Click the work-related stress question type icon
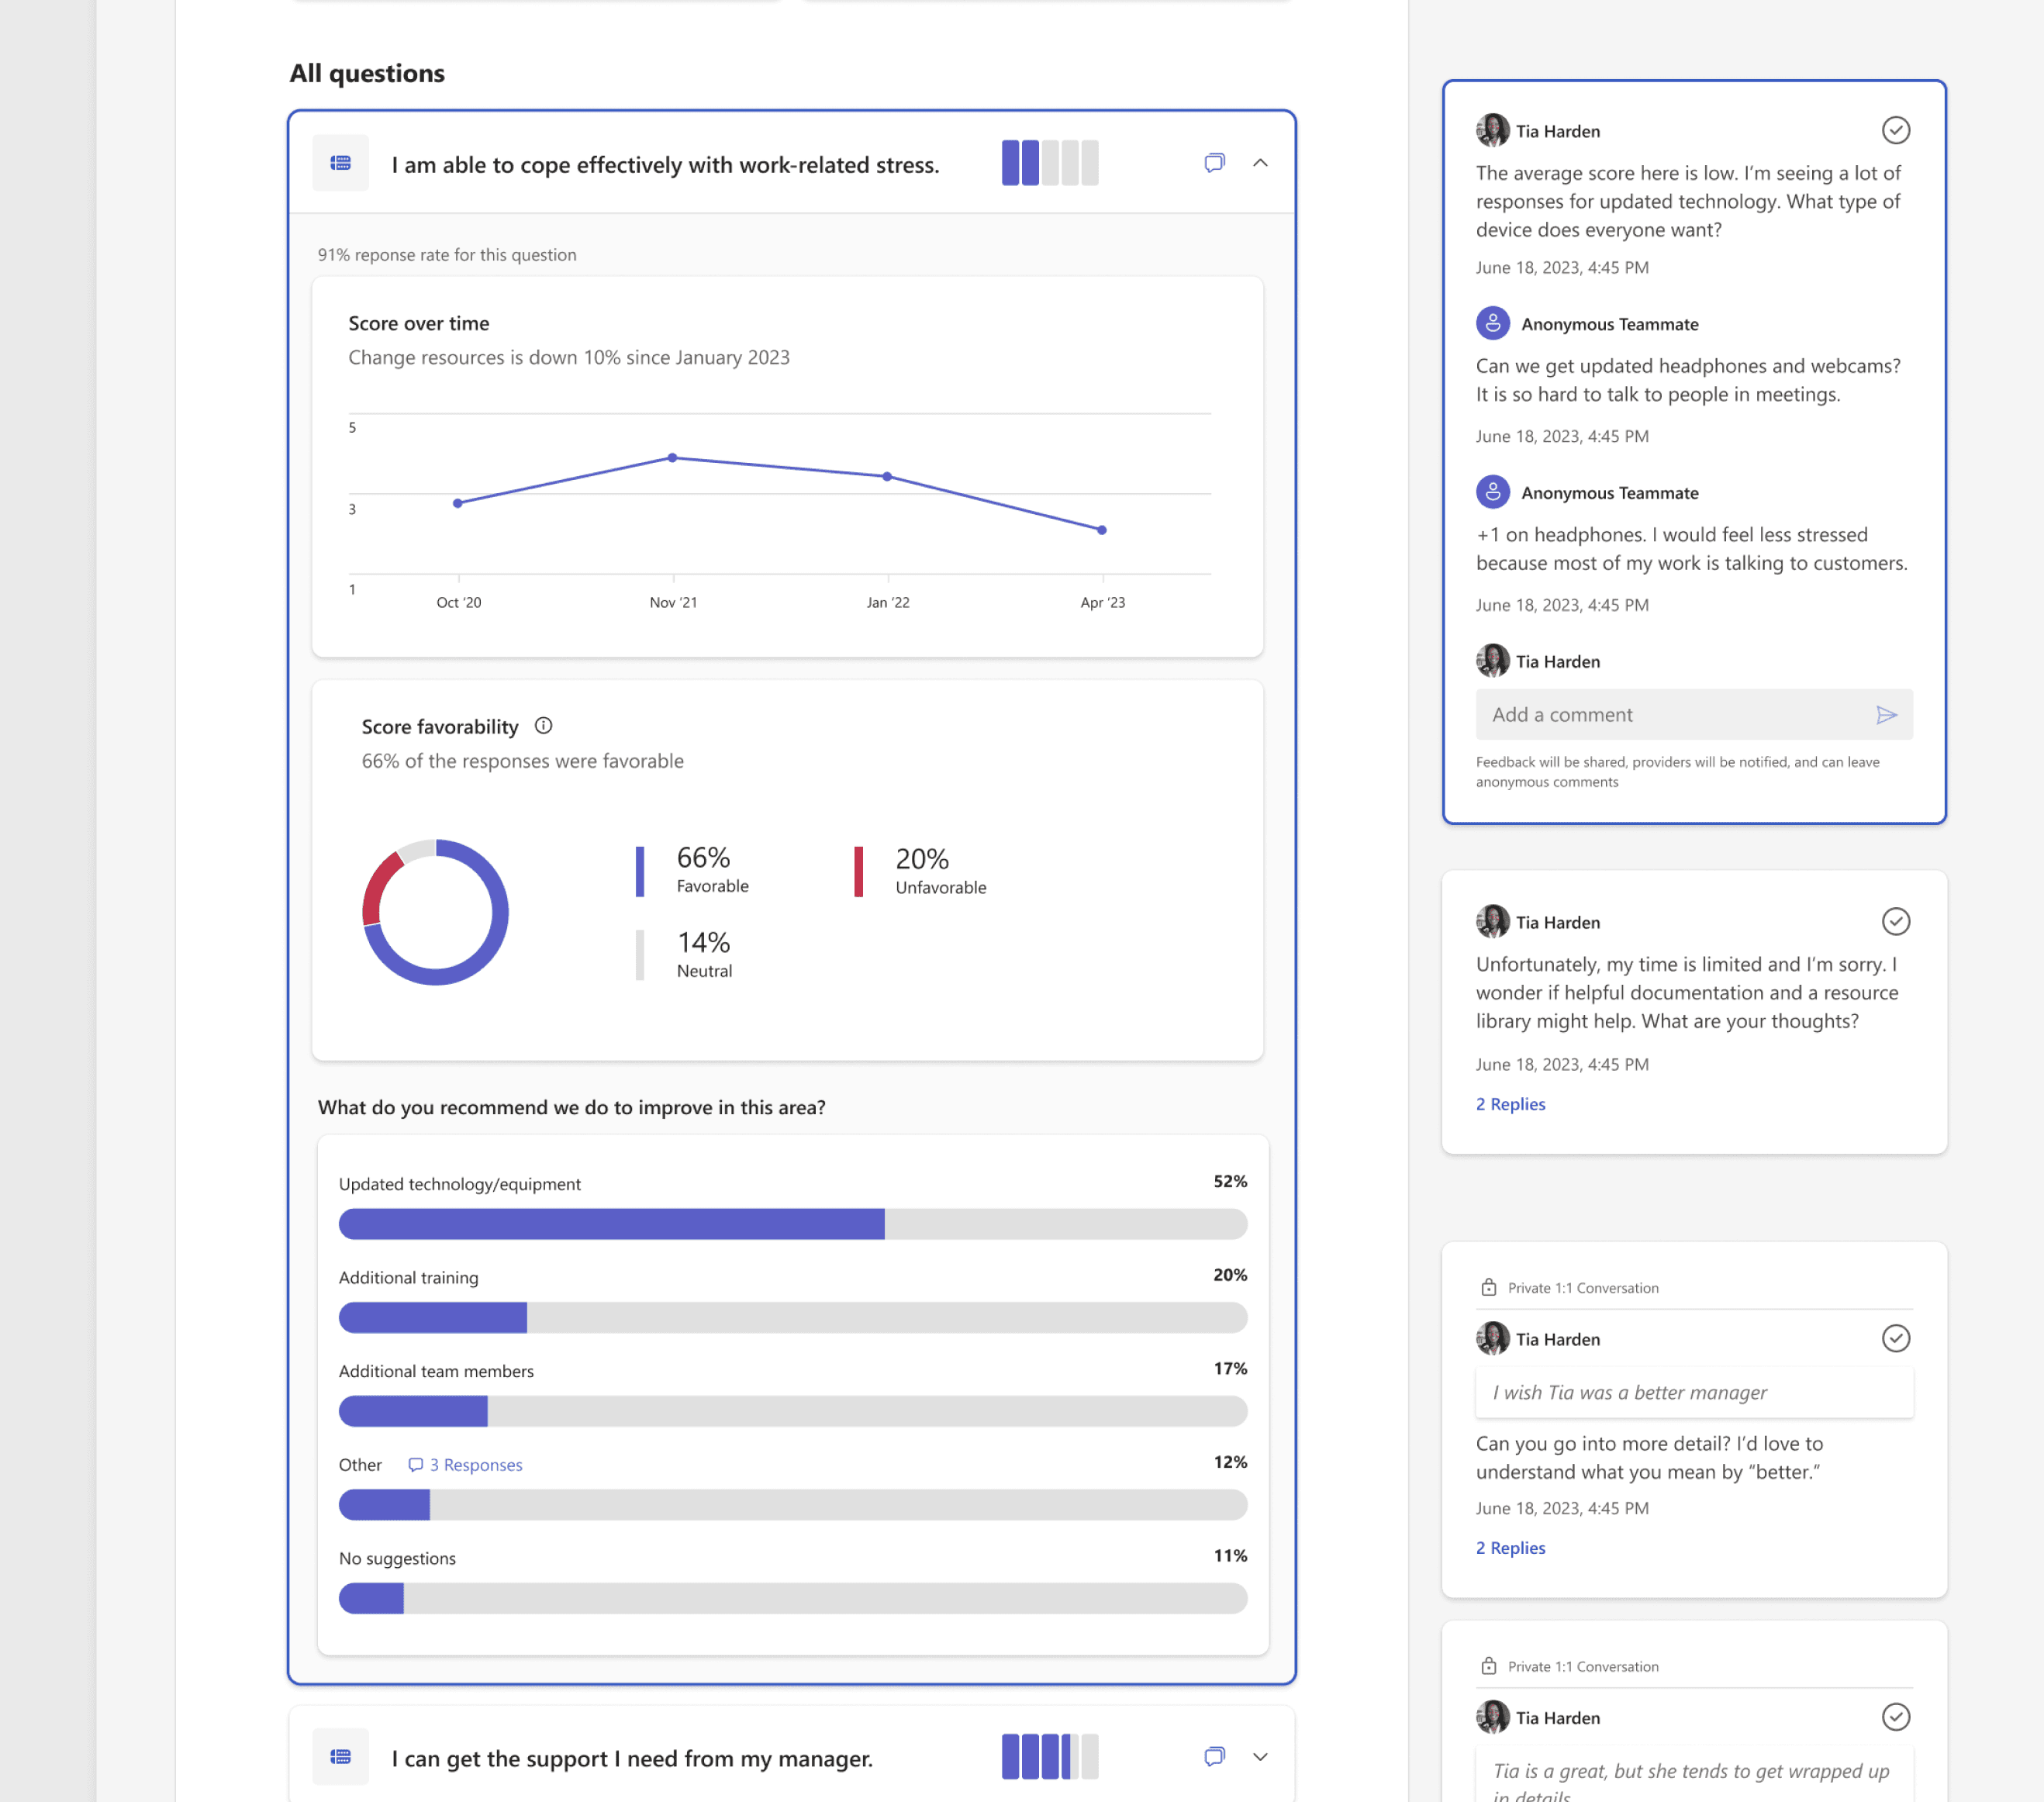This screenshot has height=1802, width=2044. [x=341, y=163]
